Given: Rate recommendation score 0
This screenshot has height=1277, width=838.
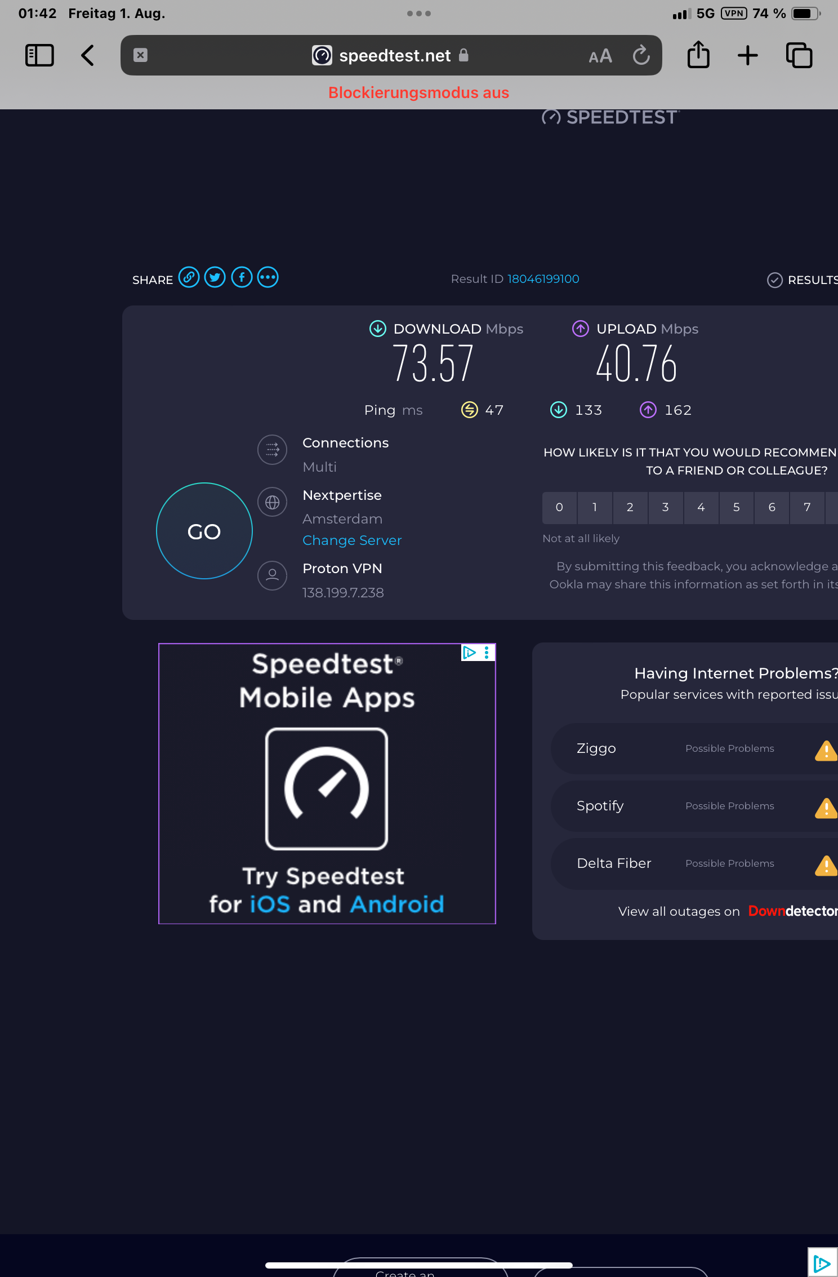Looking at the screenshot, I should (559, 507).
